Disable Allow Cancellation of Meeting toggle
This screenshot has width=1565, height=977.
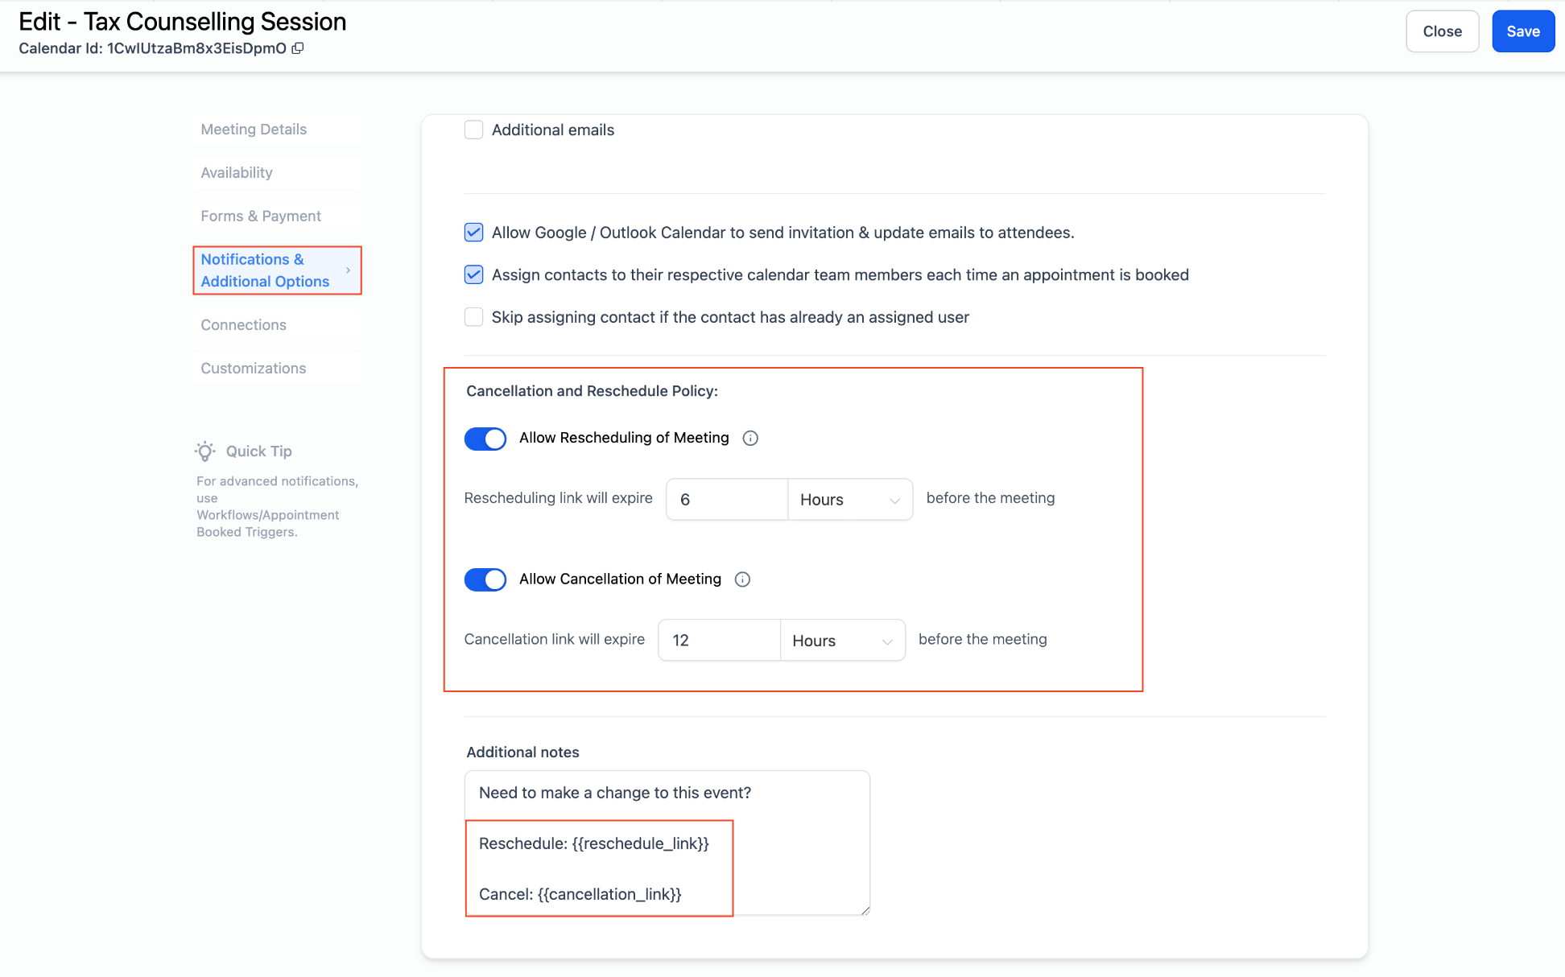[x=485, y=579]
